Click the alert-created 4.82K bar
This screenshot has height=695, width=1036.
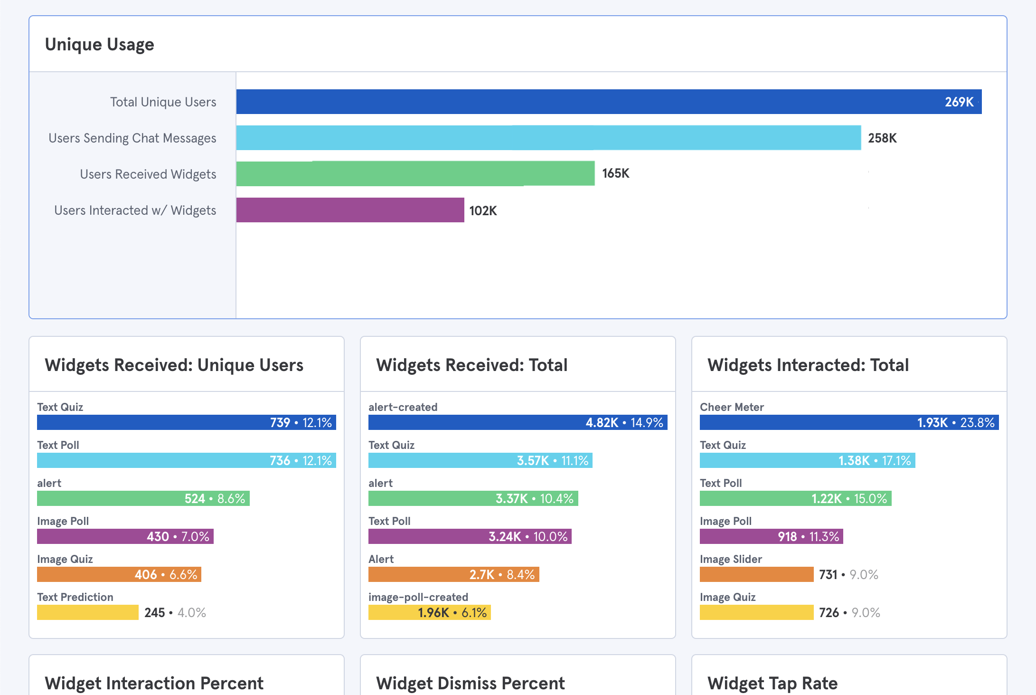pyautogui.click(x=518, y=422)
